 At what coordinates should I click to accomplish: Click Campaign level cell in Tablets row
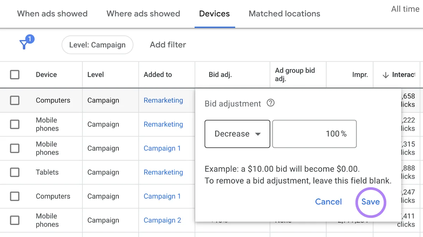(x=103, y=172)
